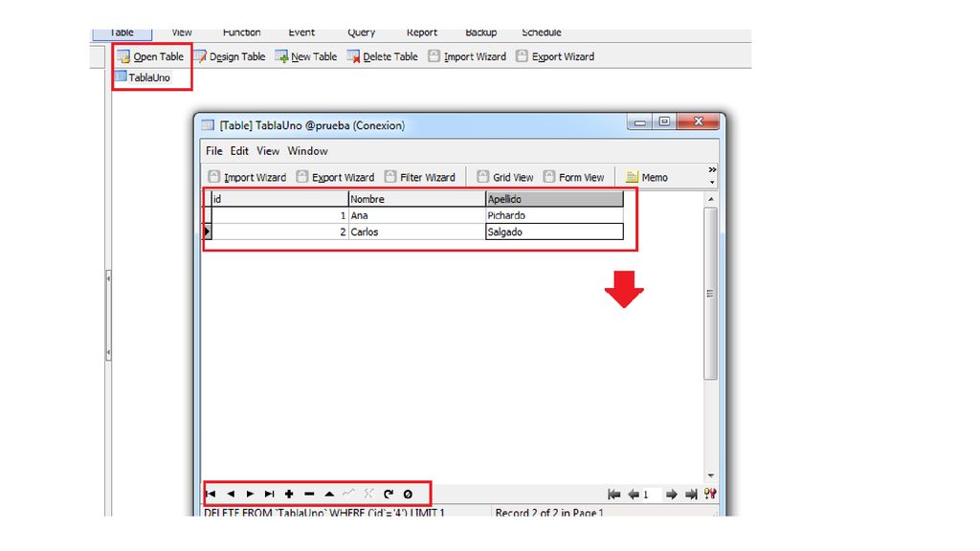Screen dimensions: 980x551
Task: Switch to the Backup tab
Action: click(x=481, y=33)
